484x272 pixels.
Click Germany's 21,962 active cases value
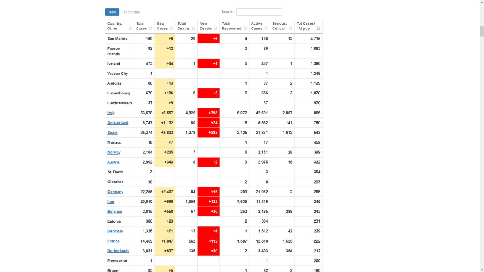[x=262, y=192]
